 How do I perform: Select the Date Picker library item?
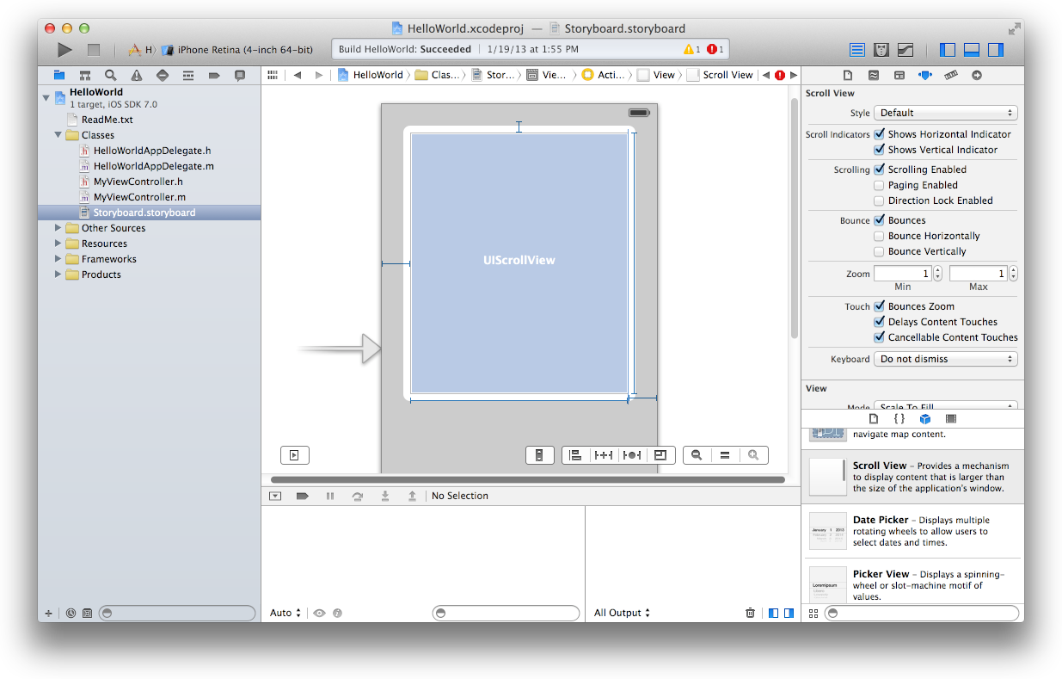tap(912, 531)
